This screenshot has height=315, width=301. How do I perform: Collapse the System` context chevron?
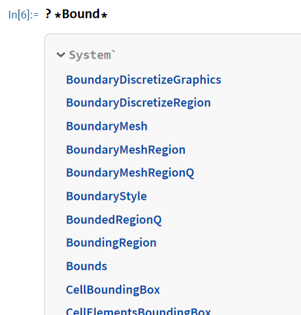pos(61,55)
